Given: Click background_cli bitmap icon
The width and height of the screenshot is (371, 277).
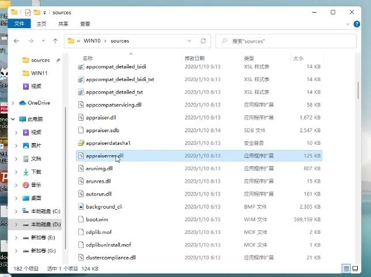Looking at the screenshot, I should tap(81, 207).
